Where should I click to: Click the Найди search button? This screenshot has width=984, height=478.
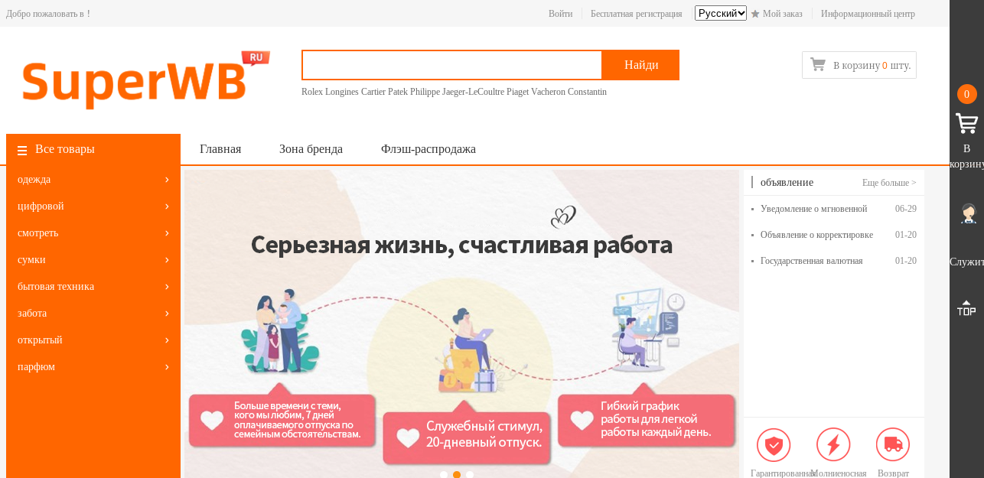pos(641,65)
